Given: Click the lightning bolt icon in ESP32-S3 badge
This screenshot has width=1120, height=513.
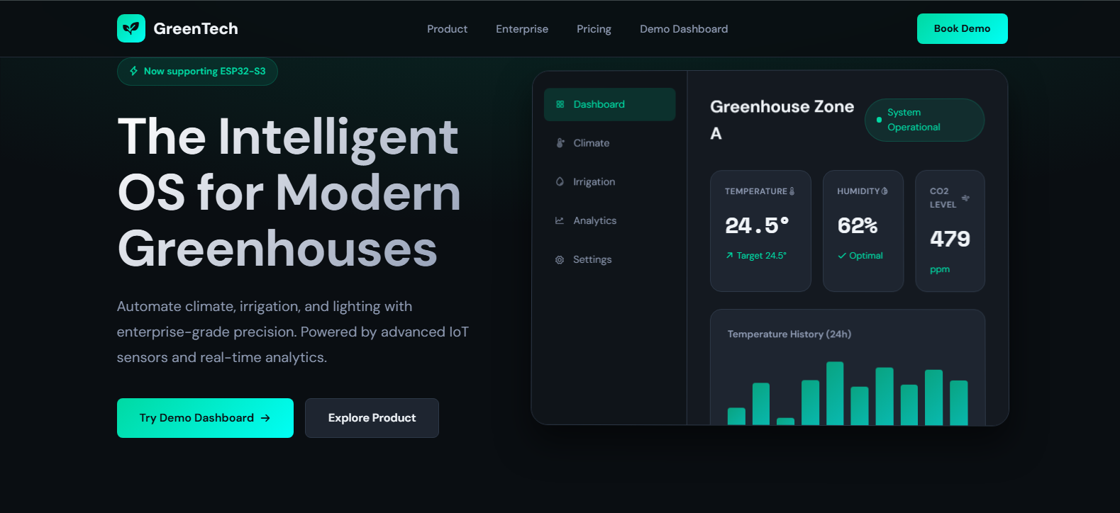Looking at the screenshot, I should [x=134, y=71].
